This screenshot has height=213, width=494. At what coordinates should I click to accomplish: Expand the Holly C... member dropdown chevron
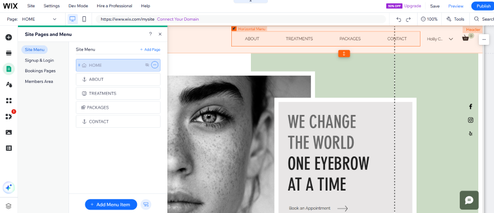[x=451, y=39]
